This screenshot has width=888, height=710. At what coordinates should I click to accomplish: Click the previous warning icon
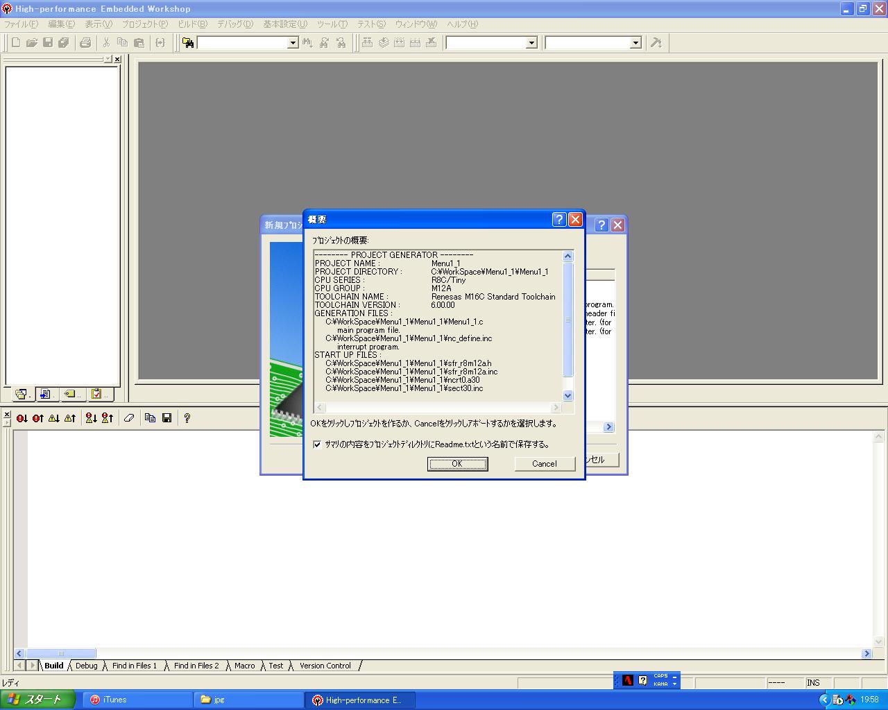(70, 418)
